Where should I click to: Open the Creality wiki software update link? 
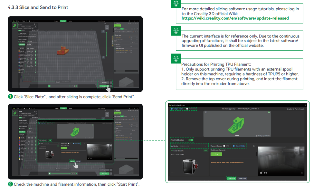(235, 18)
